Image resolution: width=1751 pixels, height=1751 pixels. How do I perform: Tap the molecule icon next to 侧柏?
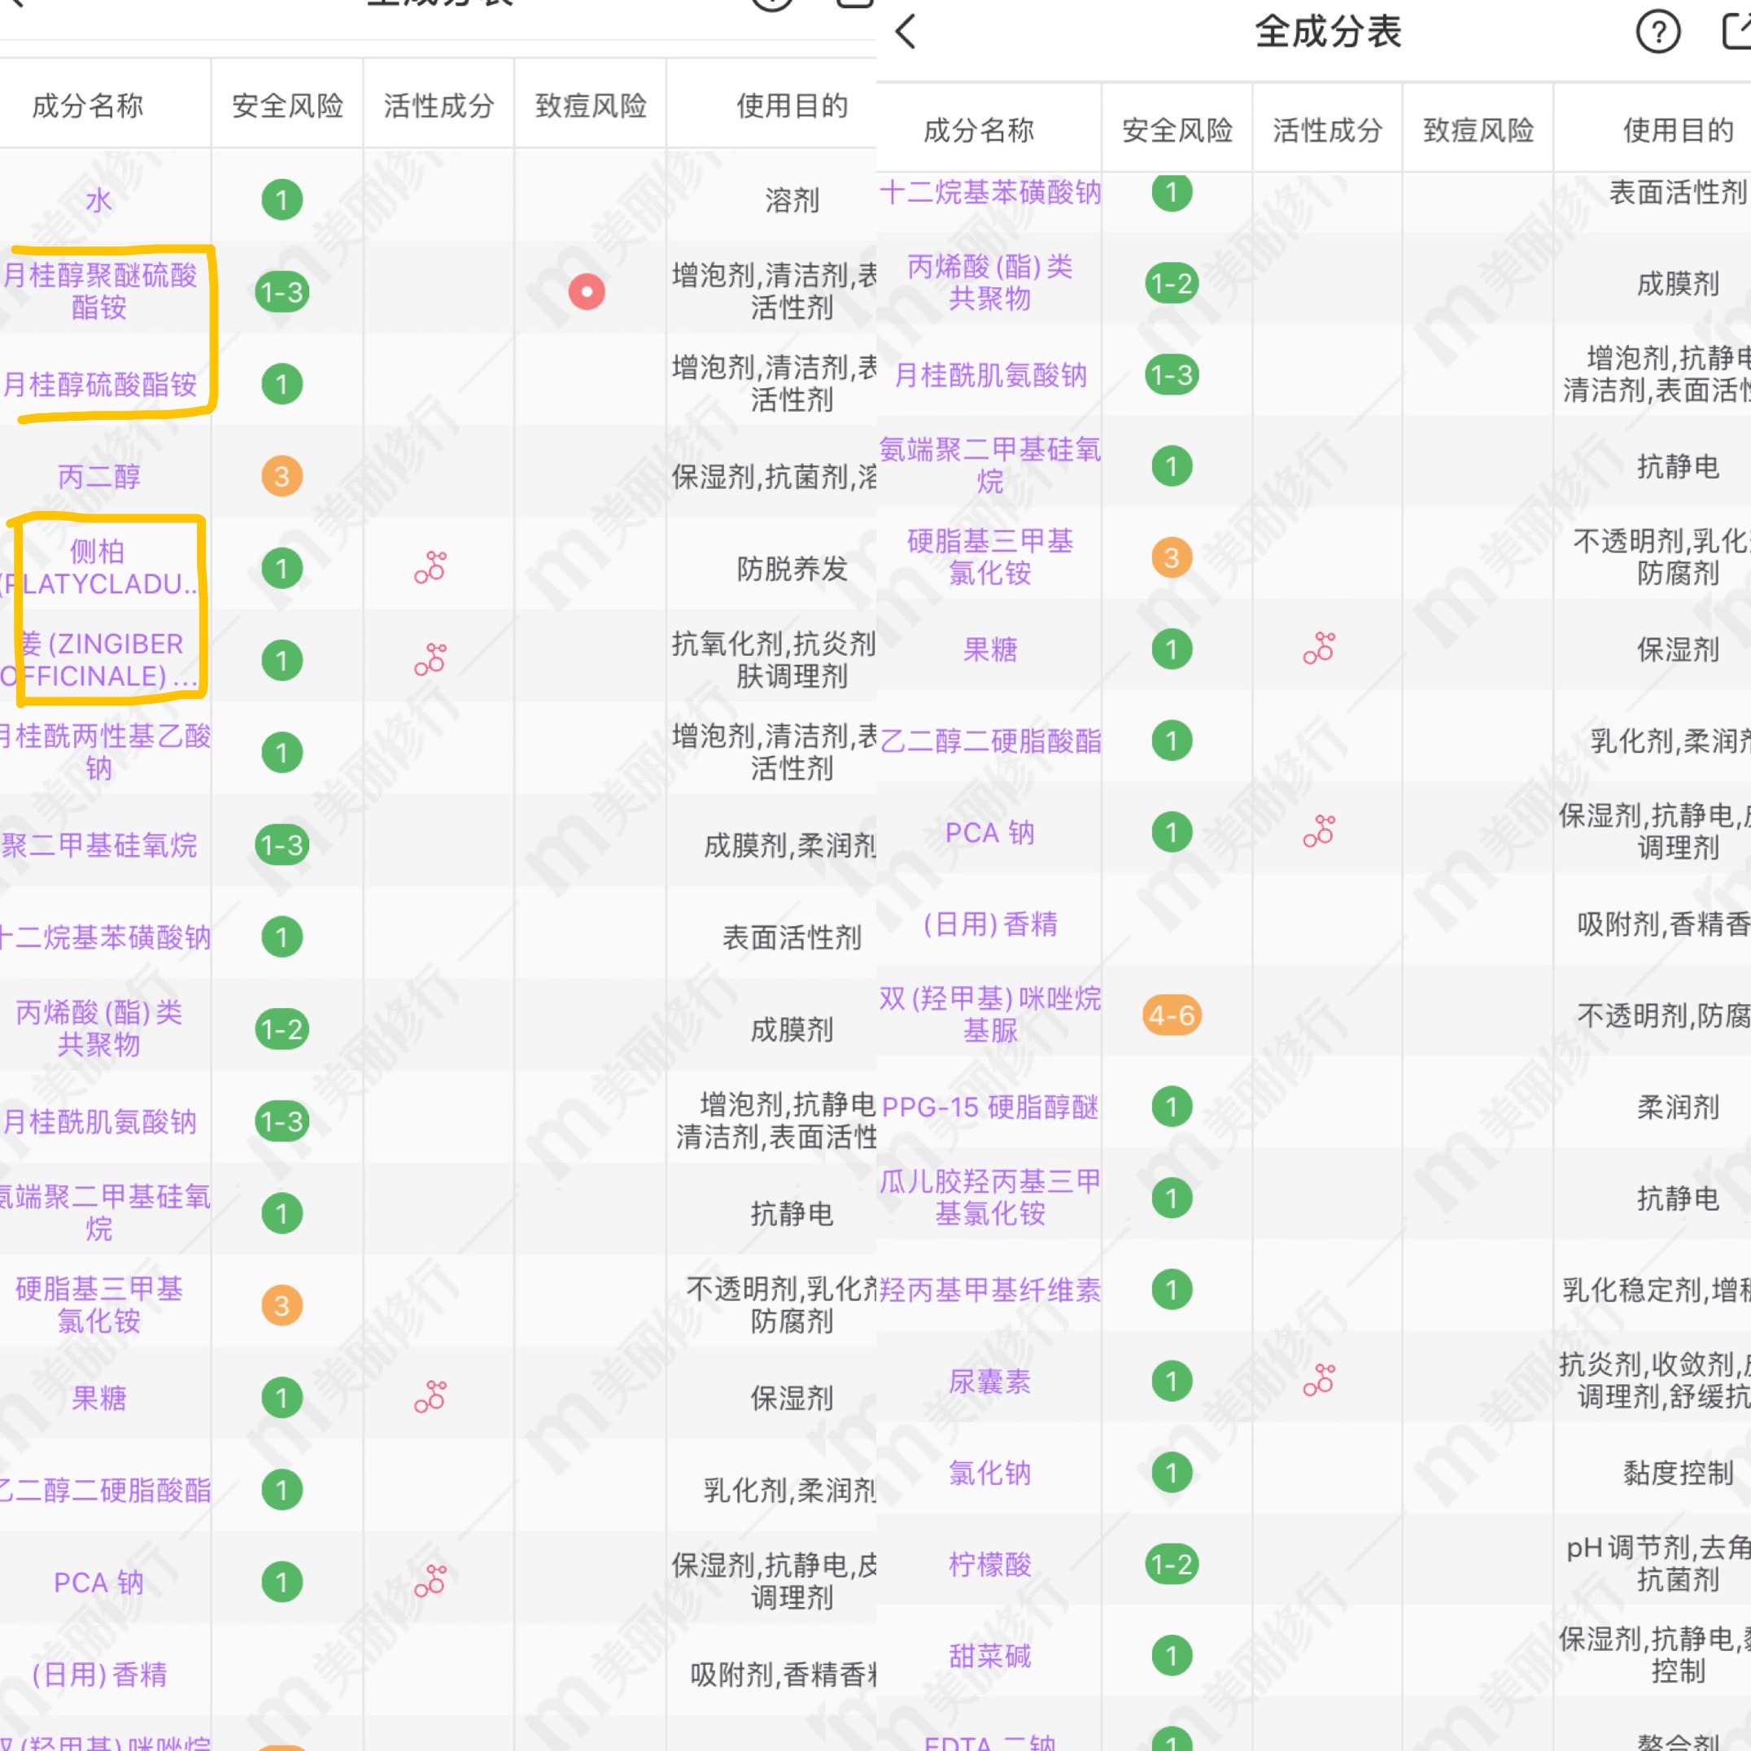click(x=429, y=567)
